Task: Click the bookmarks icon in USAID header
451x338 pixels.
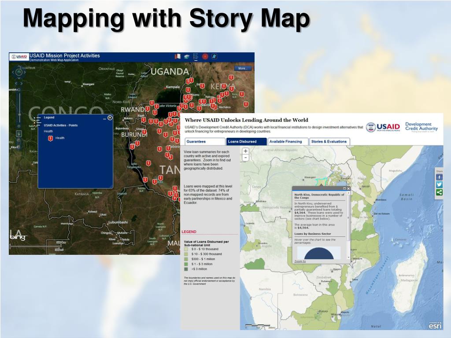Action: (x=178, y=56)
